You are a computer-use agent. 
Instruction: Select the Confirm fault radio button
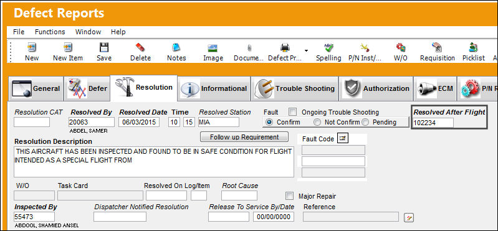click(x=269, y=122)
